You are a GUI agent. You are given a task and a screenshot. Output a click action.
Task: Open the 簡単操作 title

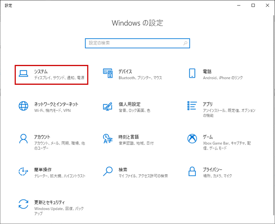43,170
